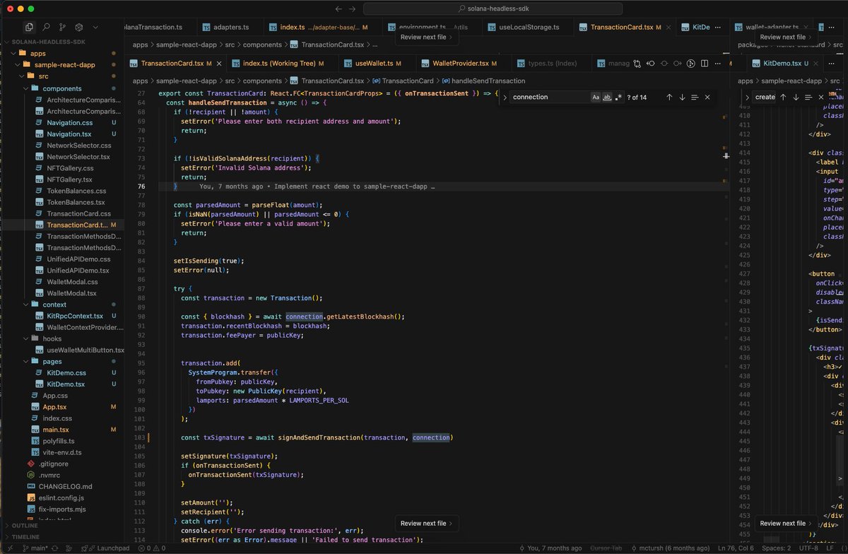Split the editor with split icon
The height and width of the screenshot is (554, 848).
click(704, 63)
